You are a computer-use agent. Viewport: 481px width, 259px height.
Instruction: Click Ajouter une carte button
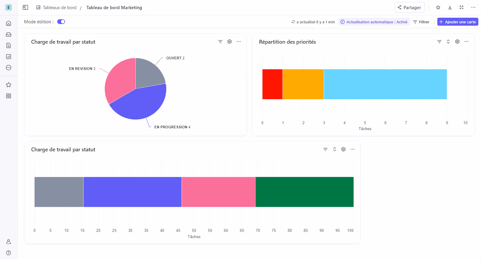(457, 22)
